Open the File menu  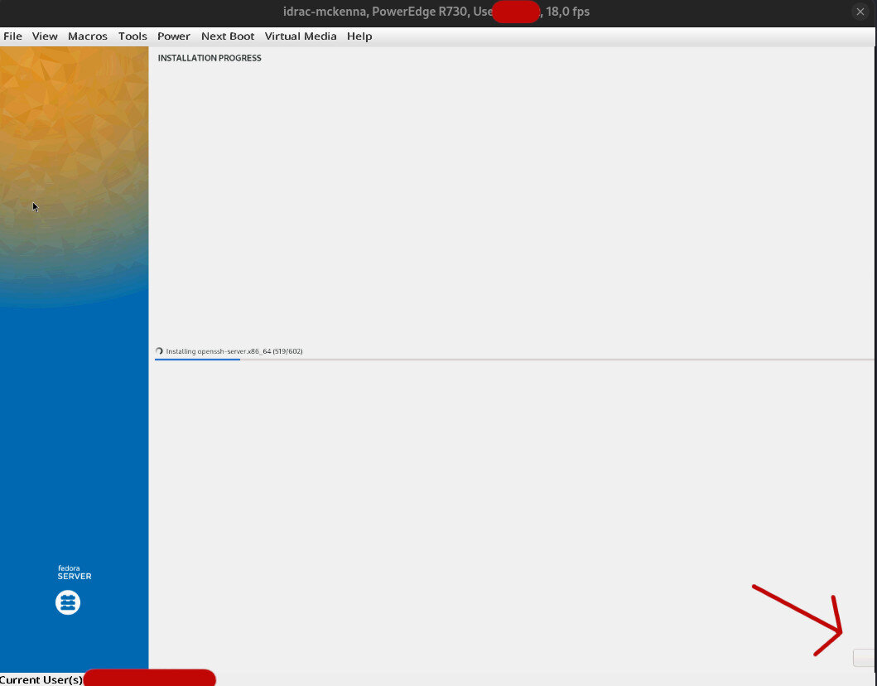click(x=12, y=36)
